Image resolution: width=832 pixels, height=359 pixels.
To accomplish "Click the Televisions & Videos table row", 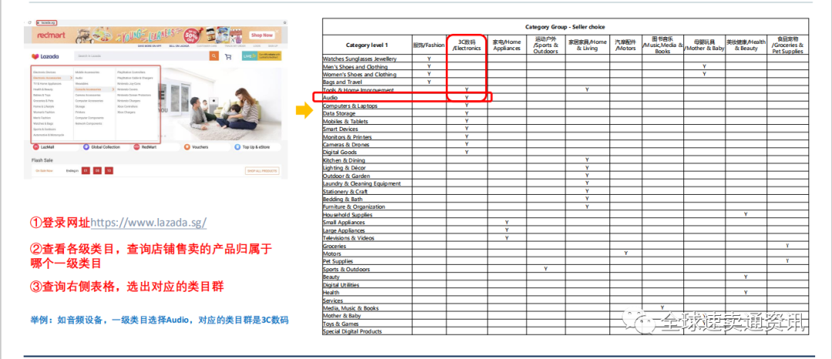I will pyautogui.click(x=565, y=237).
